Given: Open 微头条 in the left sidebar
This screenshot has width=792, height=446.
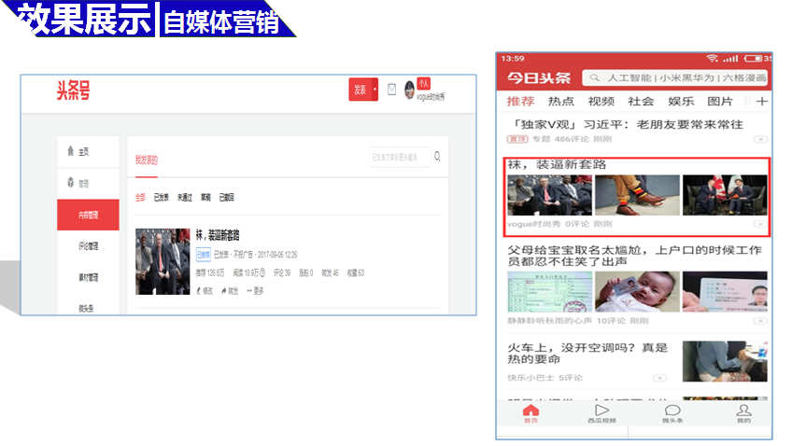Looking at the screenshot, I should tap(86, 308).
